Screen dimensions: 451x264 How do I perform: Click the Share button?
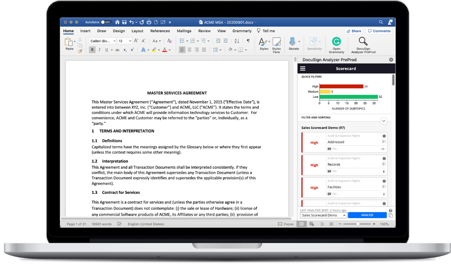(353, 31)
